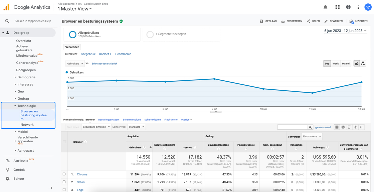Edit the report with Bewerken

tap(334, 21)
